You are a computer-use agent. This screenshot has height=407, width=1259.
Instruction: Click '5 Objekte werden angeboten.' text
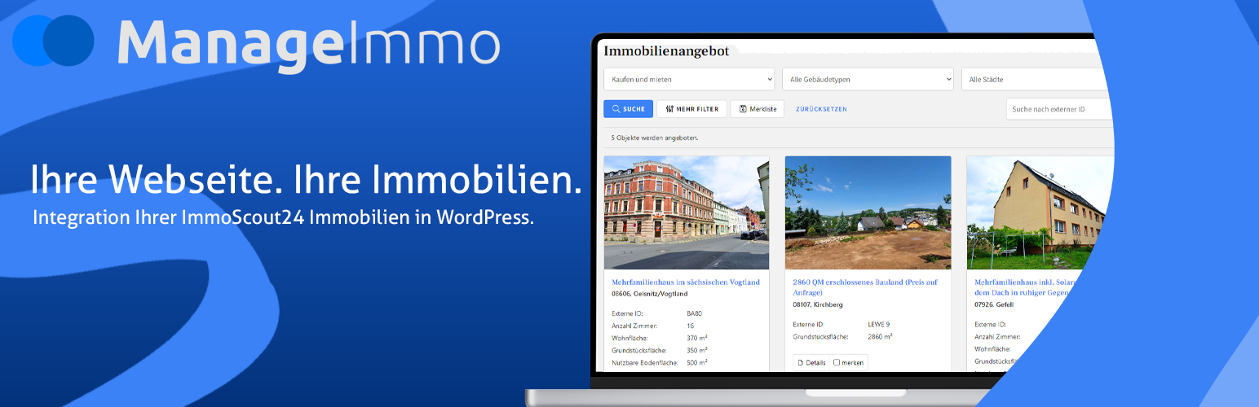tap(655, 138)
